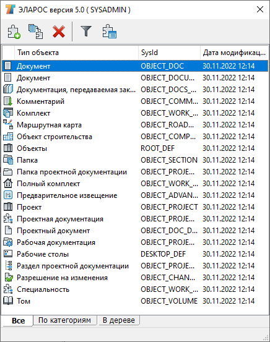Click the Полный комплект house icon
270x342 pixels.
click(8, 184)
